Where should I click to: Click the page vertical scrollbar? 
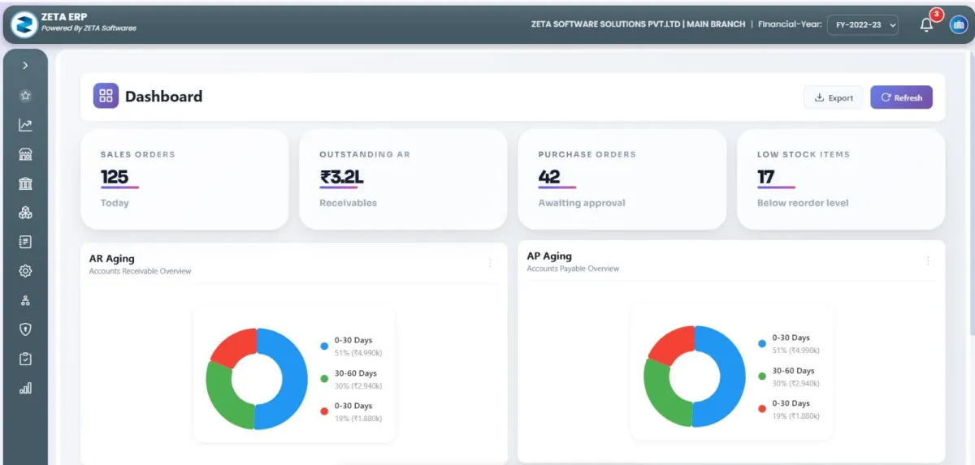[972, 195]
